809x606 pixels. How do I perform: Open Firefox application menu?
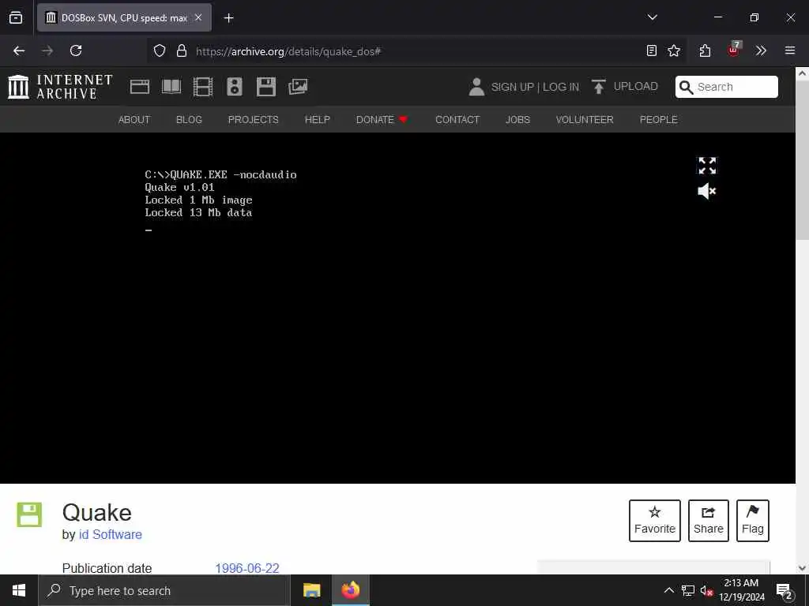tap(790, 50)
